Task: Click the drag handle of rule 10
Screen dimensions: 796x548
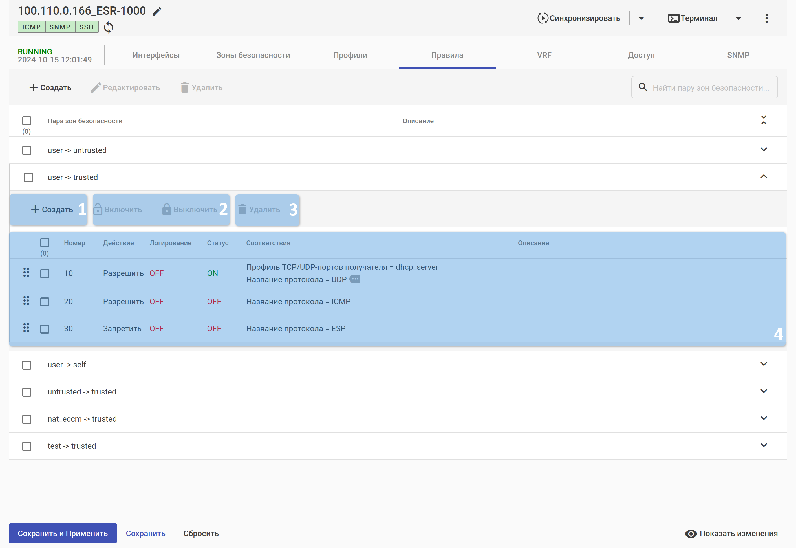Action: (26, 273)
